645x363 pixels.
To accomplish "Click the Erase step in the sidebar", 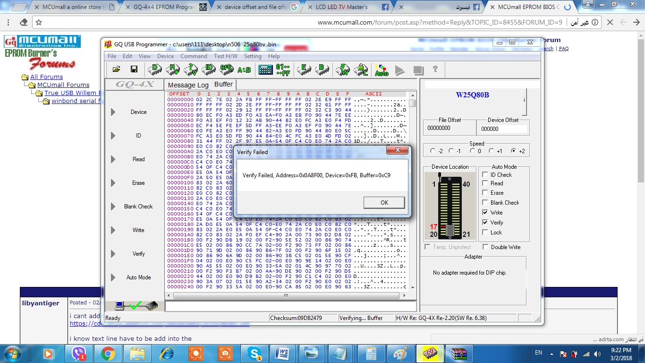I will [x=138, y=183].
